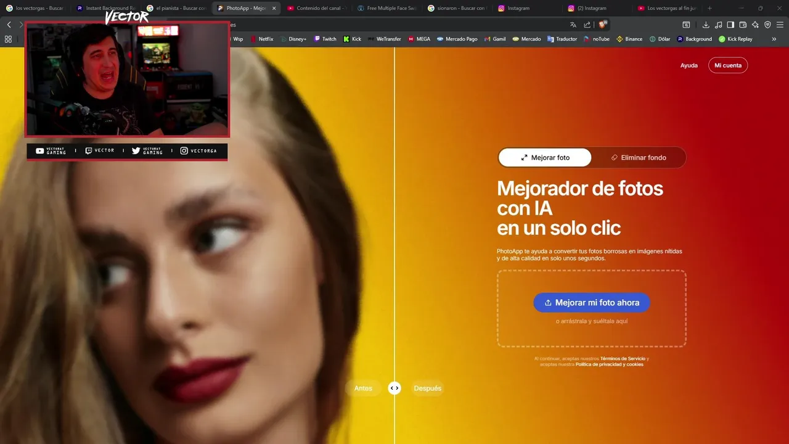Image resolution: width=789 pixels, height=444 pixels.
Task: Click the Brave VPN shield icon
Action: pos(767,25)
